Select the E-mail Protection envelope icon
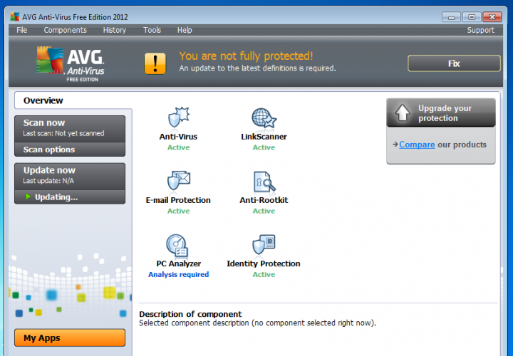 click(179, 180)
